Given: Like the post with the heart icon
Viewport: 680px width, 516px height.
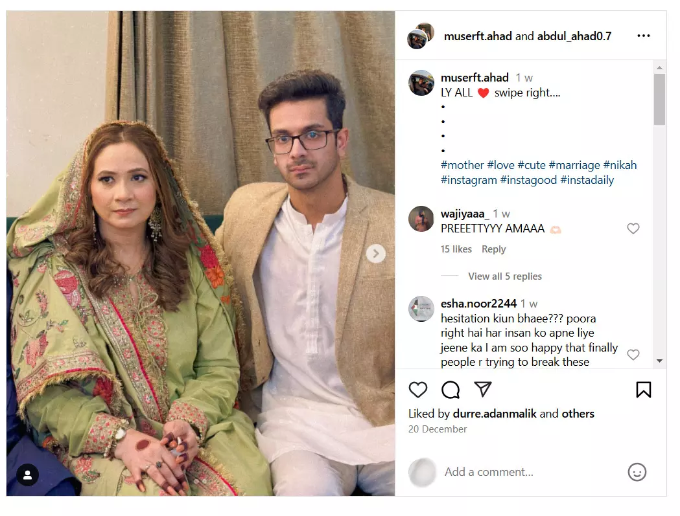Looking at the screenshot, I should pyautogui.click(x=417, y=390).
